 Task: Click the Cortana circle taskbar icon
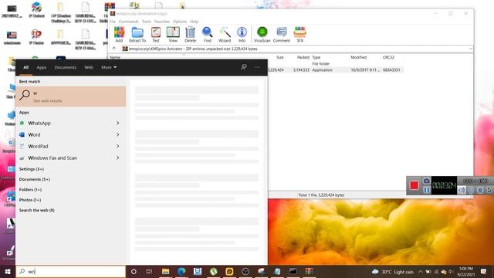pyautogui.click(x=134, y=271)
